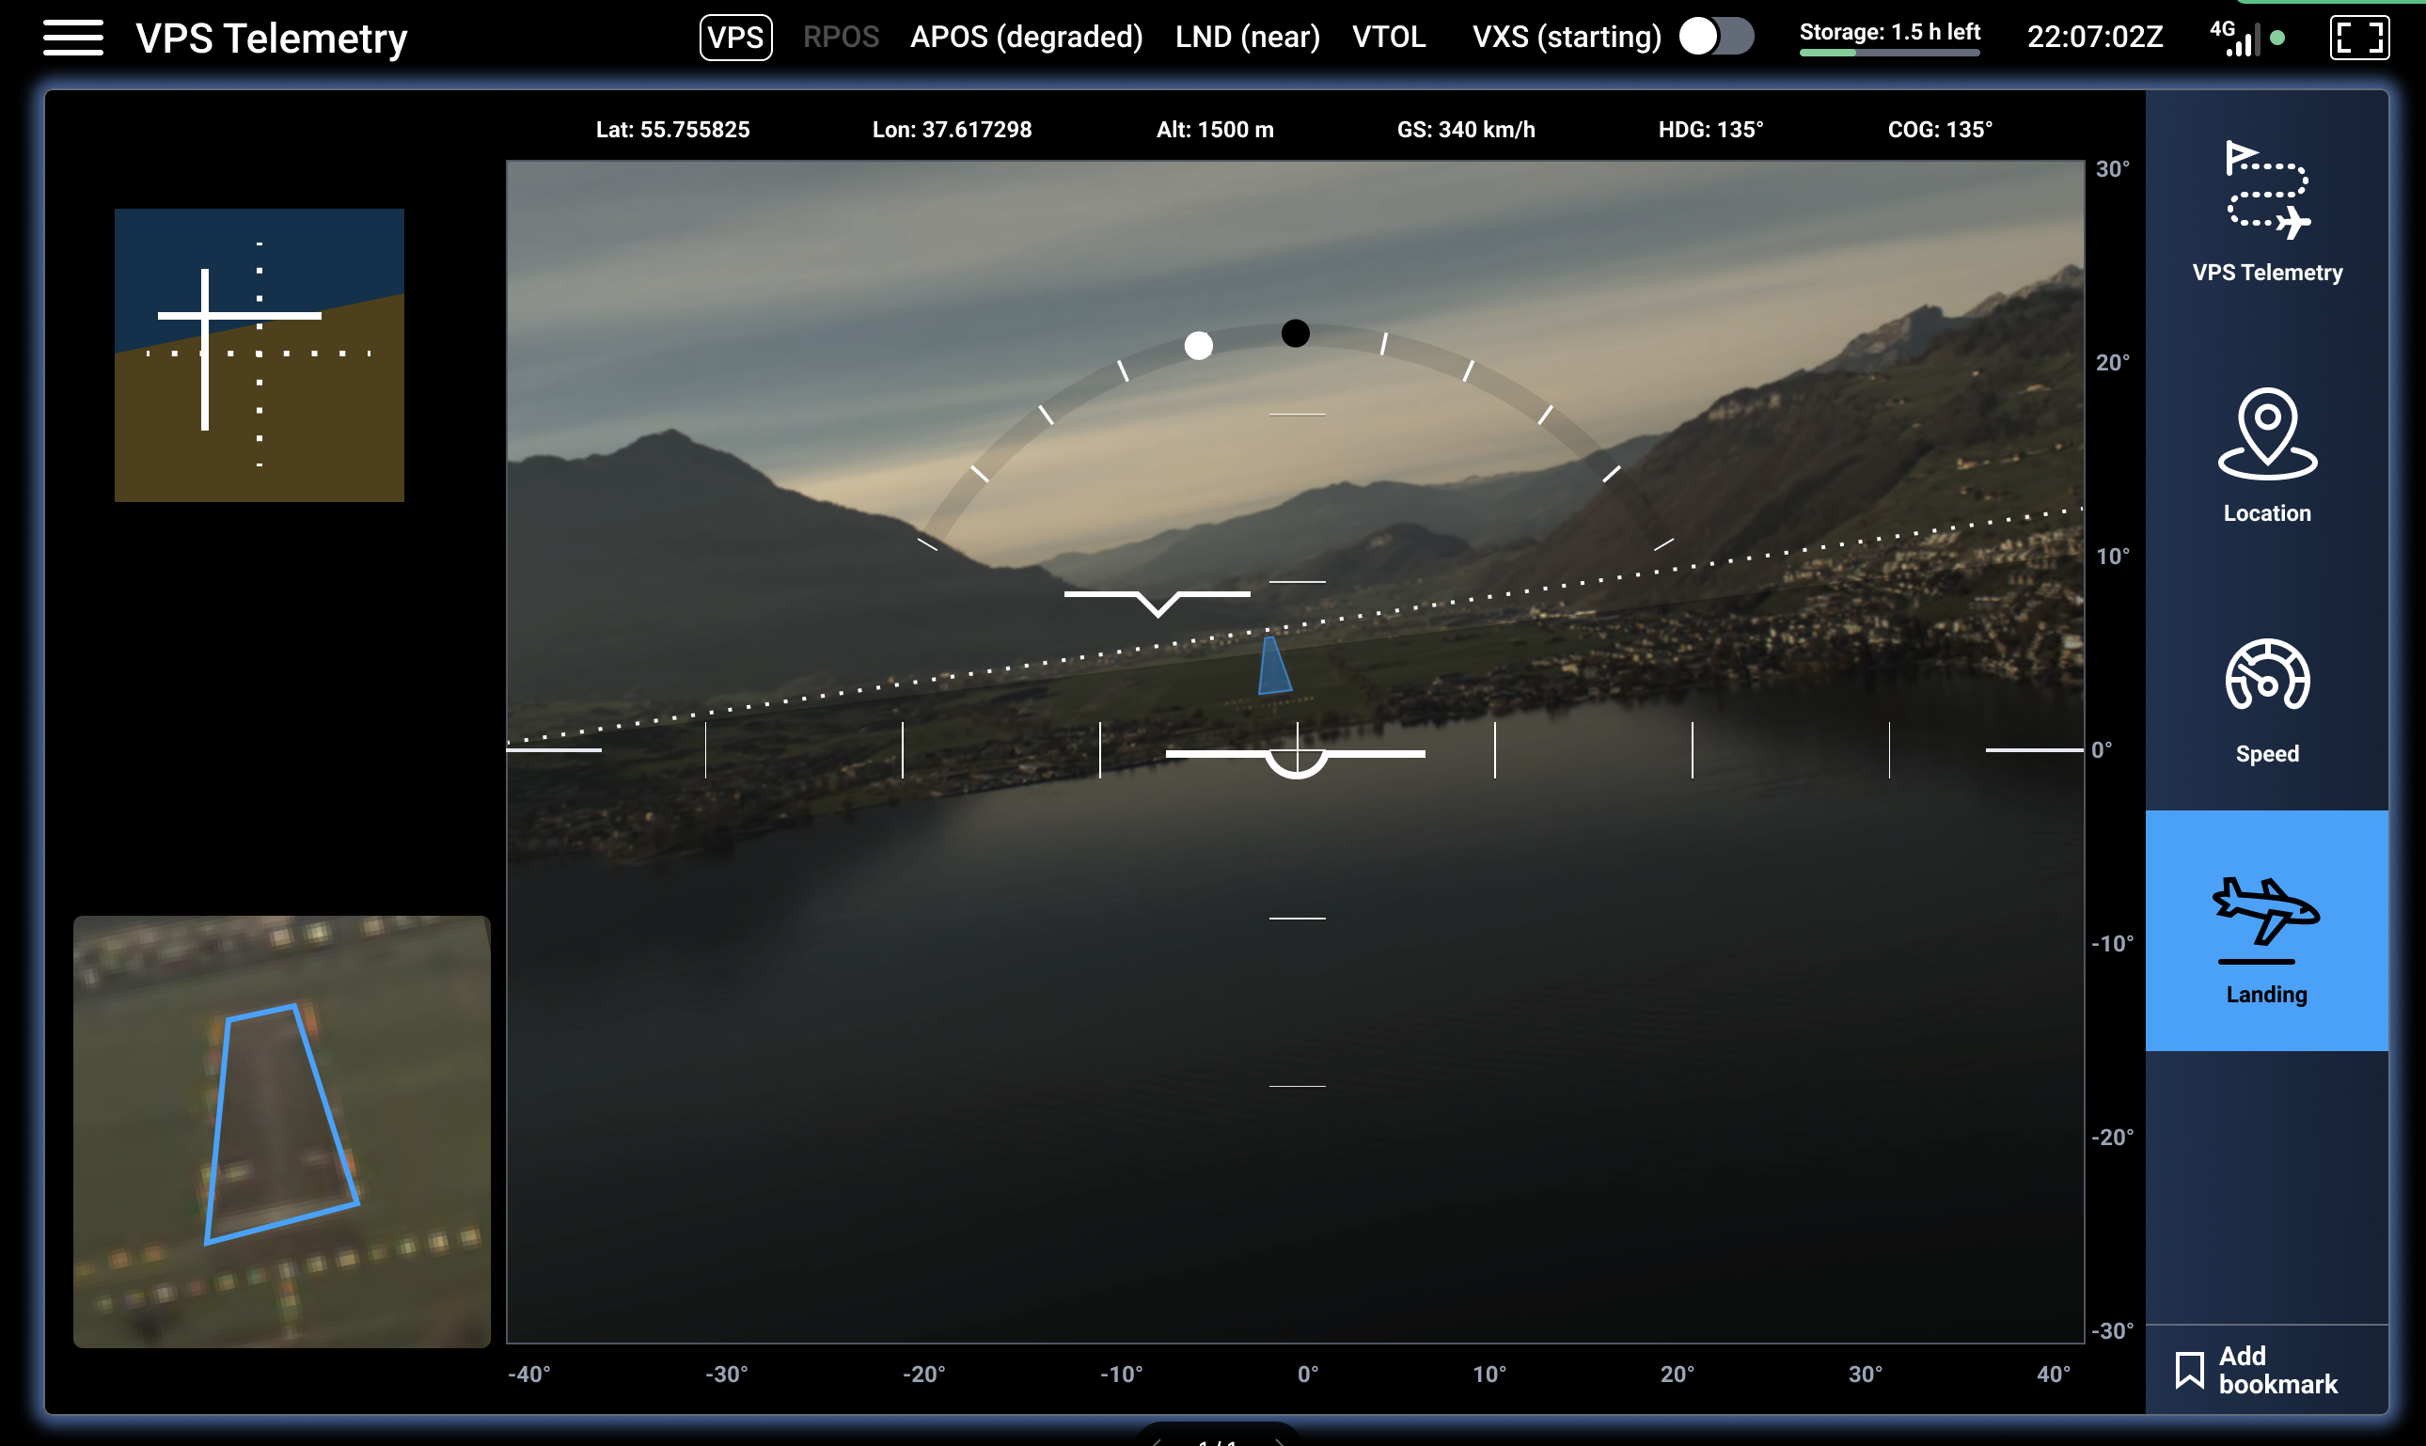The image size is (2426, 1446).
Task: Toggle the switch next to VXS (starting)
Action: 1716,37
